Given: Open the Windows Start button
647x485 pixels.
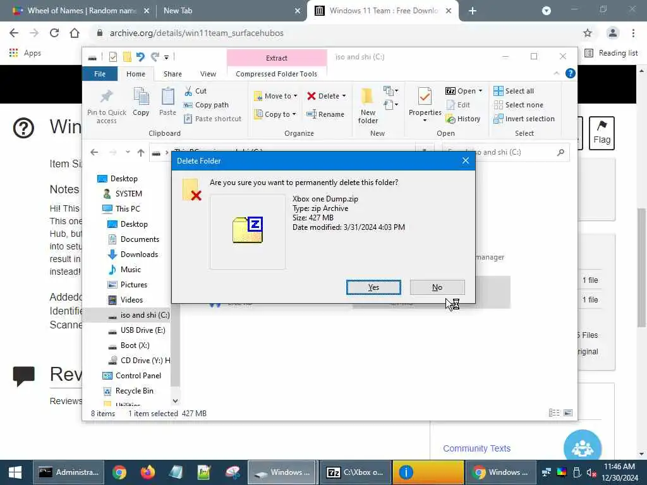Looking at the screenshot, I should pyautogui.click(x=15, y=472).
